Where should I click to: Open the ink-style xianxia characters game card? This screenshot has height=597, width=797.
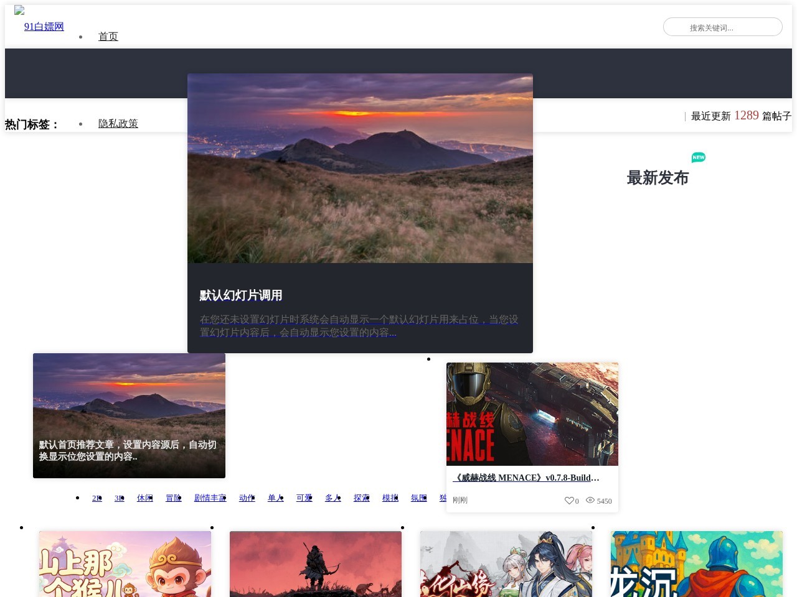click(x=506, y=564)
